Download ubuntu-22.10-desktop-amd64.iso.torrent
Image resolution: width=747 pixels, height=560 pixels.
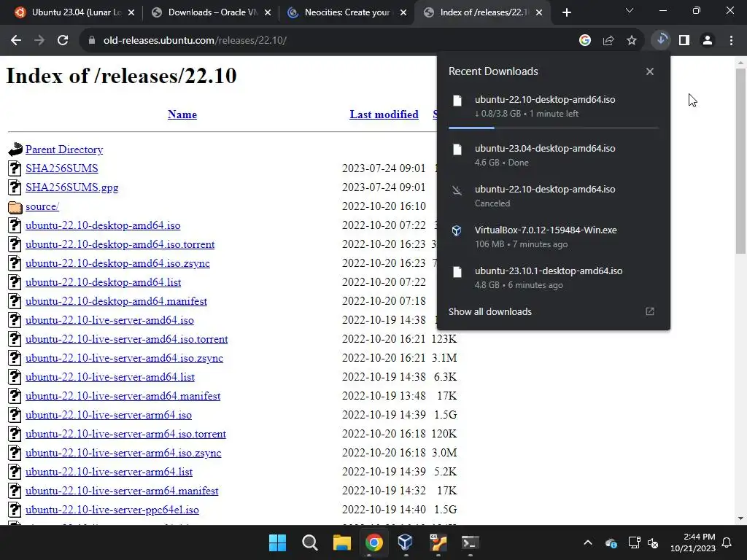click(x=120, y=245)
